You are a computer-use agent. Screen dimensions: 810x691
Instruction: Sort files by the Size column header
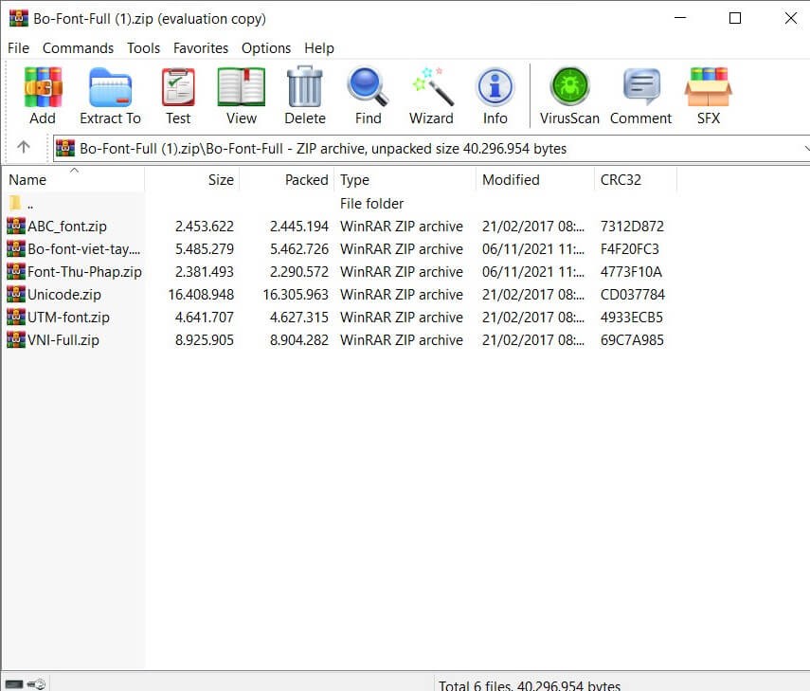[191, 179]
